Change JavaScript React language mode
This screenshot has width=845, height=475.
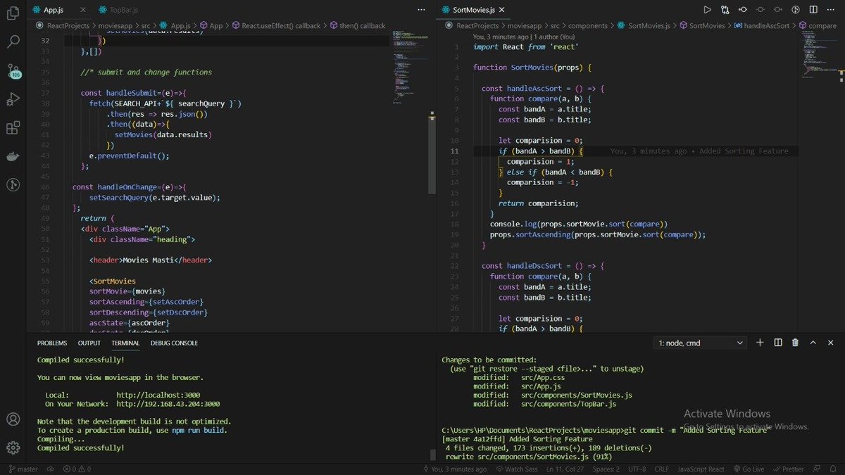coord(701,469)
